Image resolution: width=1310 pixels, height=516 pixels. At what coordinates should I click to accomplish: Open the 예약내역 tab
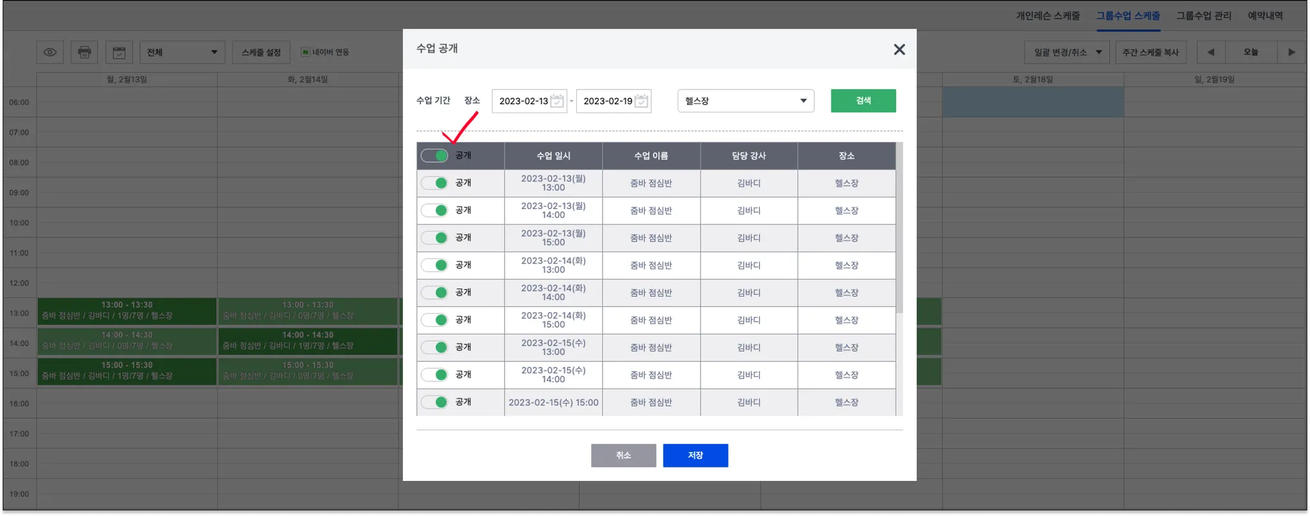[x=1265, y=16]
